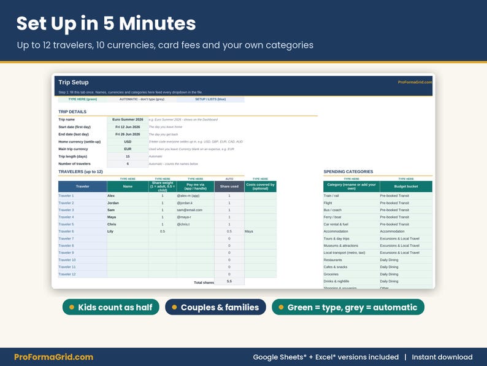The height and width of the screenshot is (366, 487).
Task: Select the "Bus / coach" category
Action: (351, 210)
